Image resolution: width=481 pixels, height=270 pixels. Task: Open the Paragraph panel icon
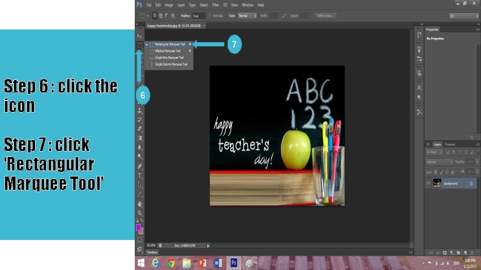point(419,97)
